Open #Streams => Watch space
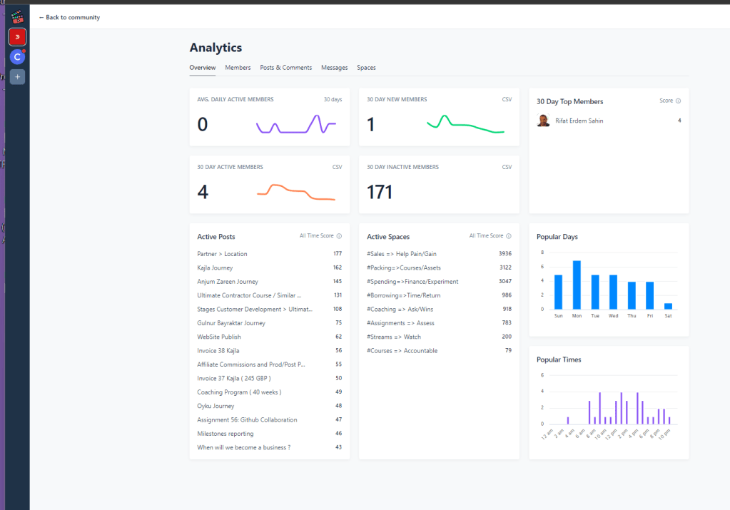Image resolution: width=730 pixels, height=510 pixels. 394,337
